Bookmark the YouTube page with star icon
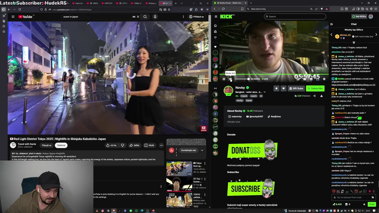Viewport: 379px width, 213px height. [169, 9]
